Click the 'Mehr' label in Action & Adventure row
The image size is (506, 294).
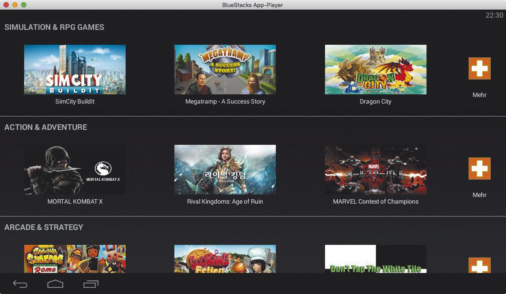480,195
